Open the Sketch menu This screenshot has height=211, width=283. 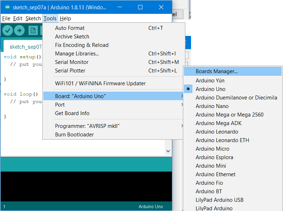(33, 18)
